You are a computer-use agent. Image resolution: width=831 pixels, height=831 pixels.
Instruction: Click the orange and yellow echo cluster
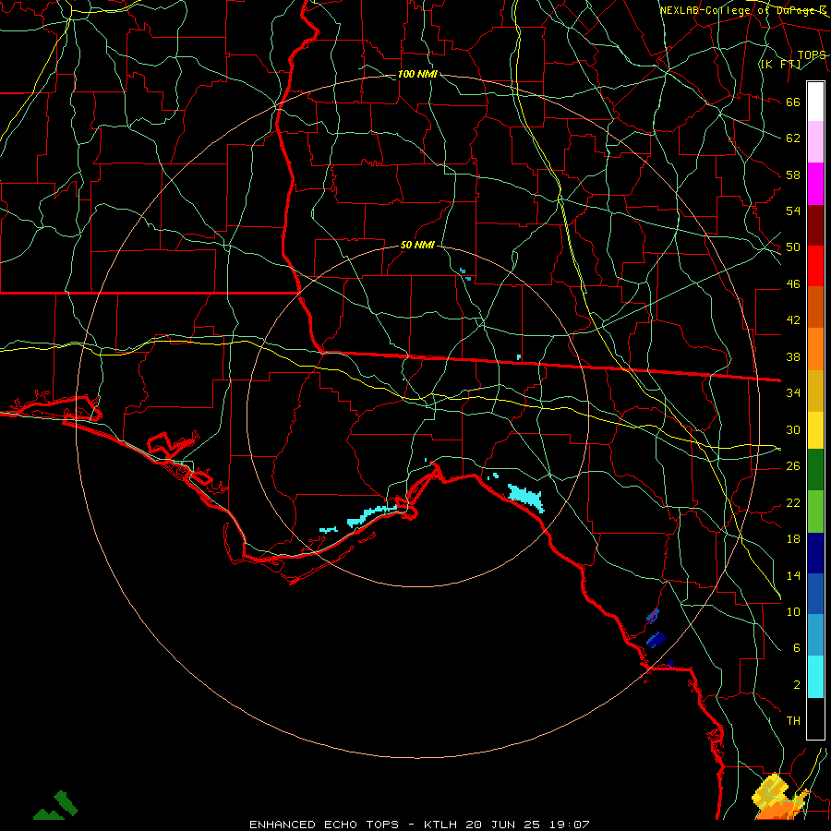[779, 799]
